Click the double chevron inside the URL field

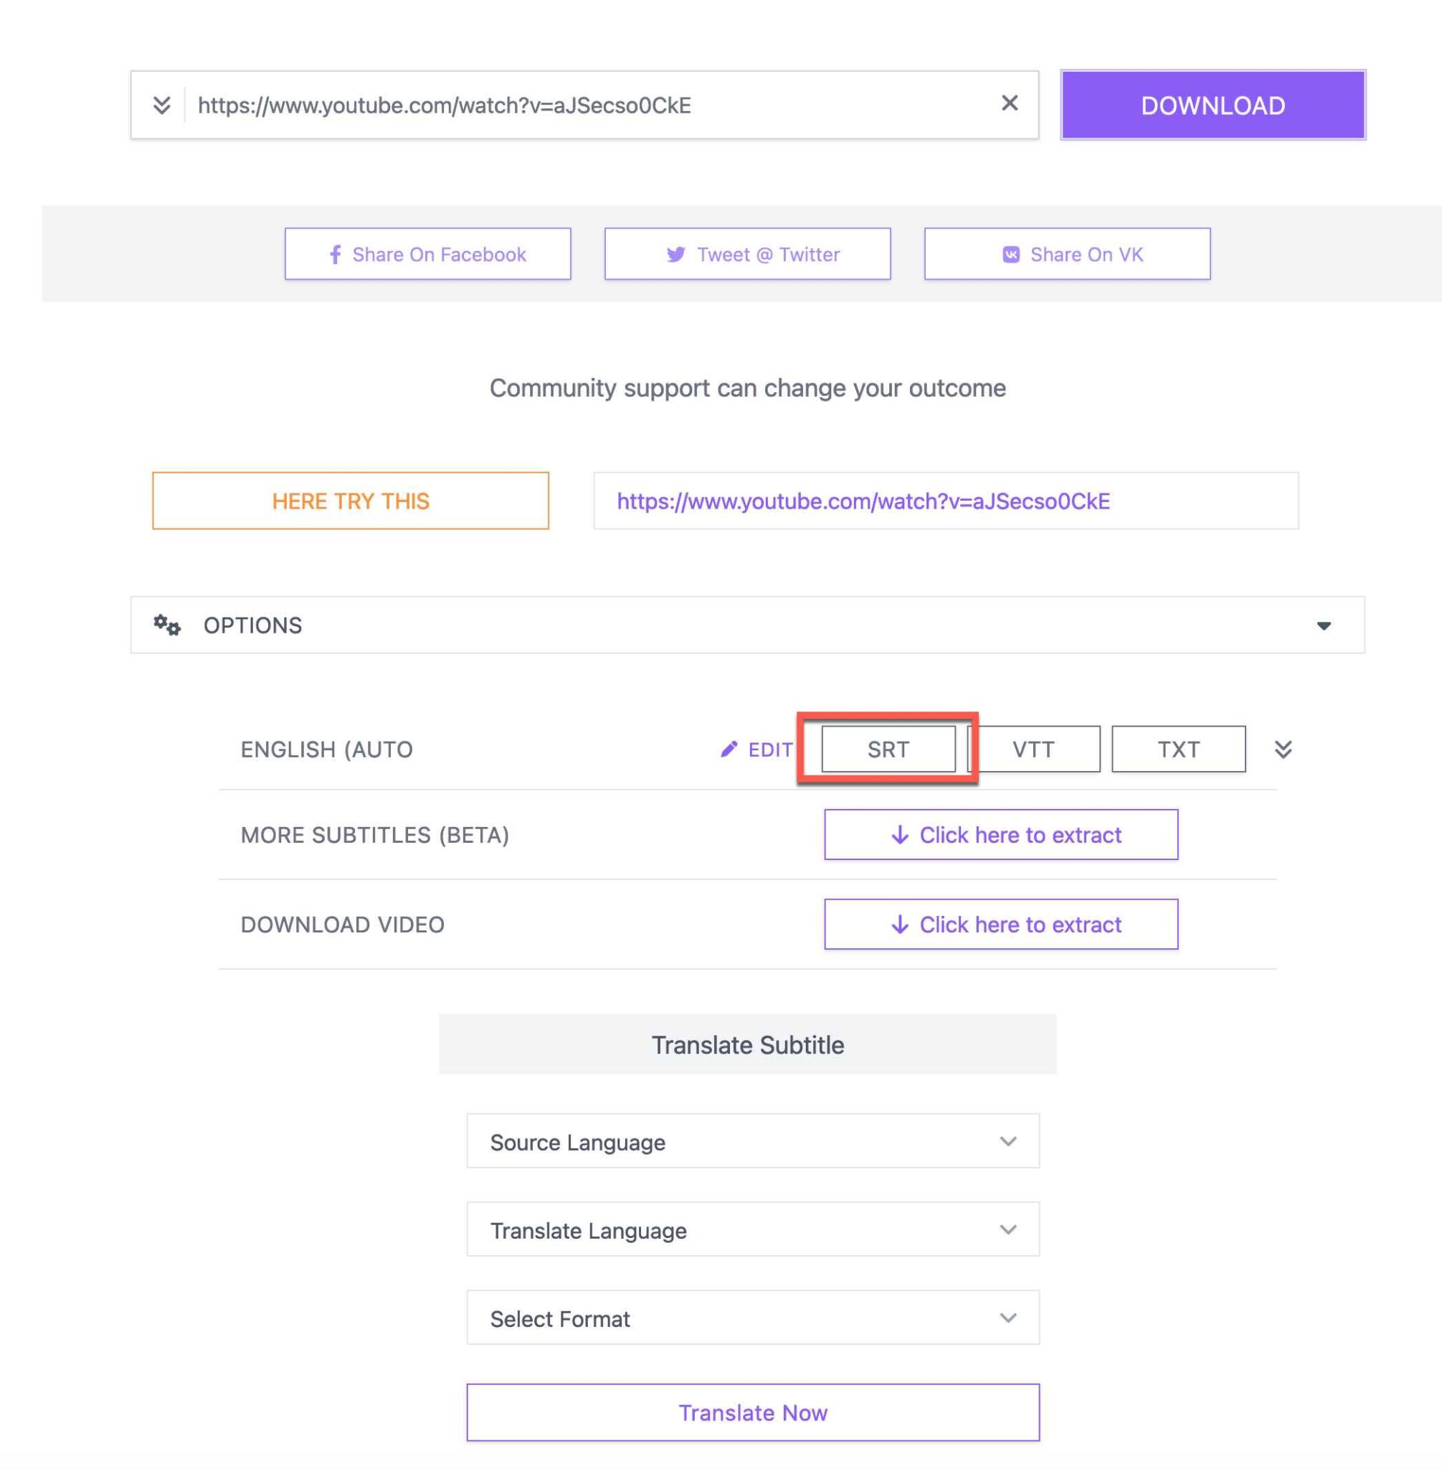click(x=161, y=104)
